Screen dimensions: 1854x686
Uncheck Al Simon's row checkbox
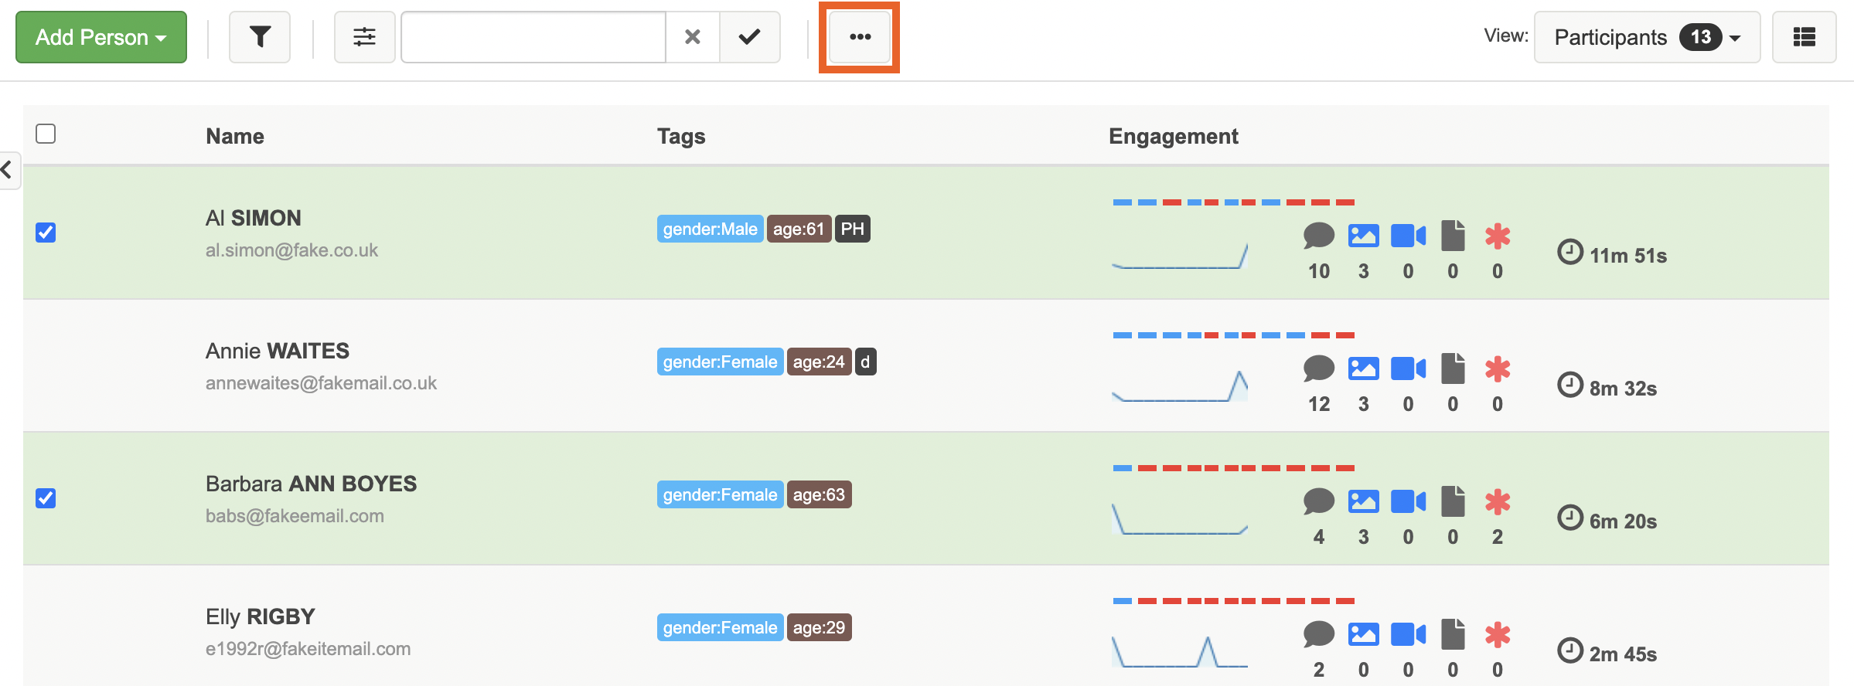click(x=46, y=233)
